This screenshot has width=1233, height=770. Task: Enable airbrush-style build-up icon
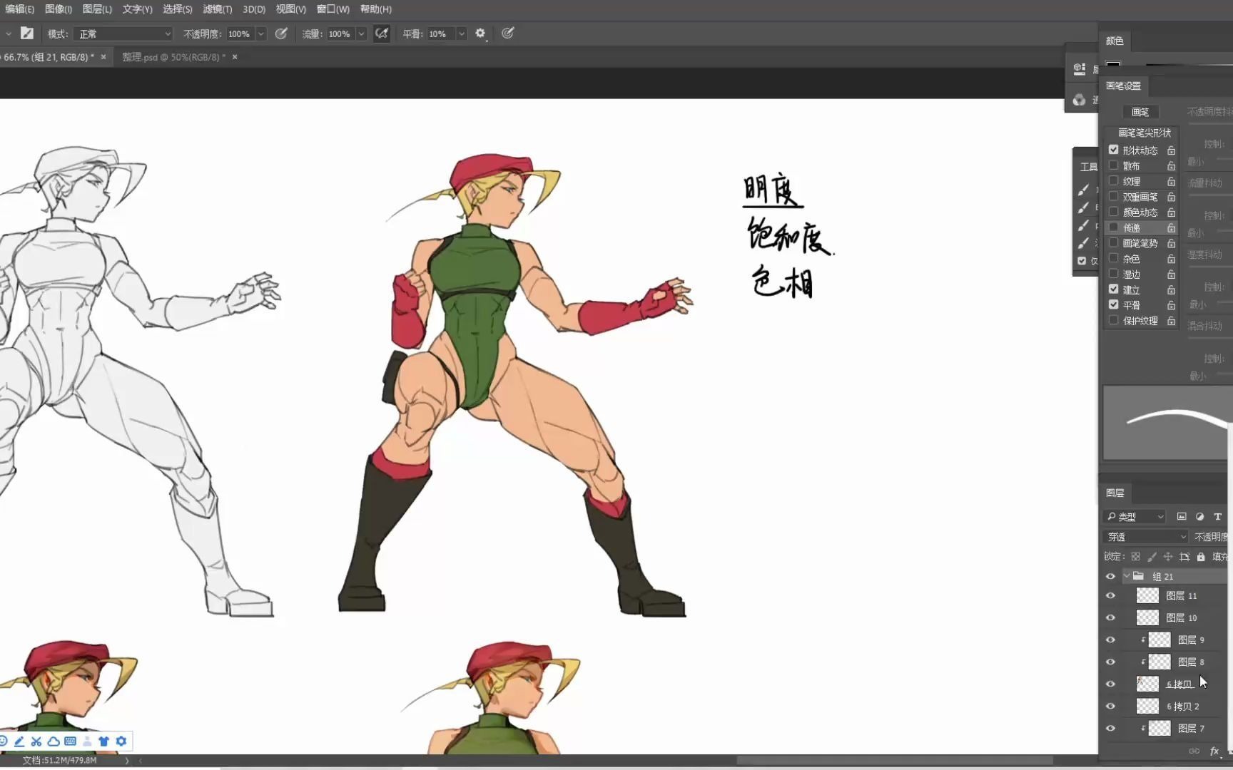[382, 34]
